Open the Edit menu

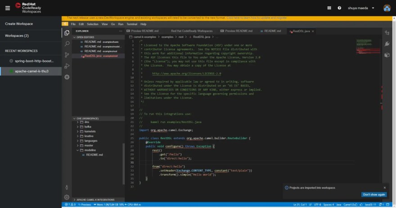click(x=81, y=24)
